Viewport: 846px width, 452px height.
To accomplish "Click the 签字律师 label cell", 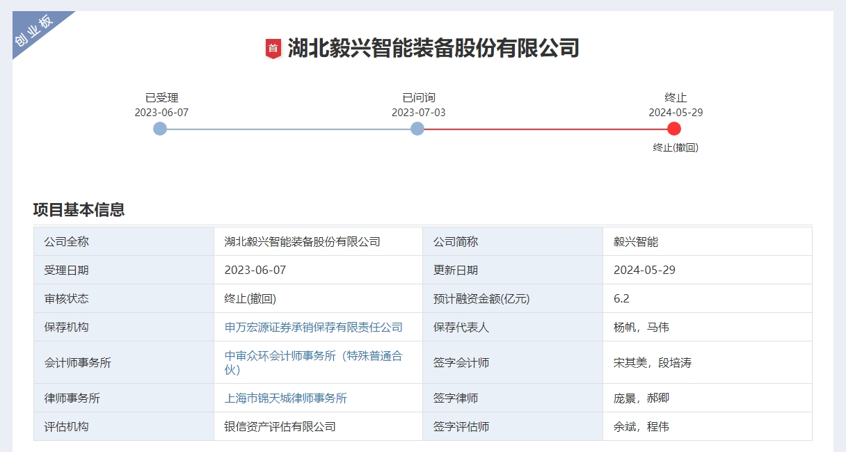I will (x=513, y=398).
